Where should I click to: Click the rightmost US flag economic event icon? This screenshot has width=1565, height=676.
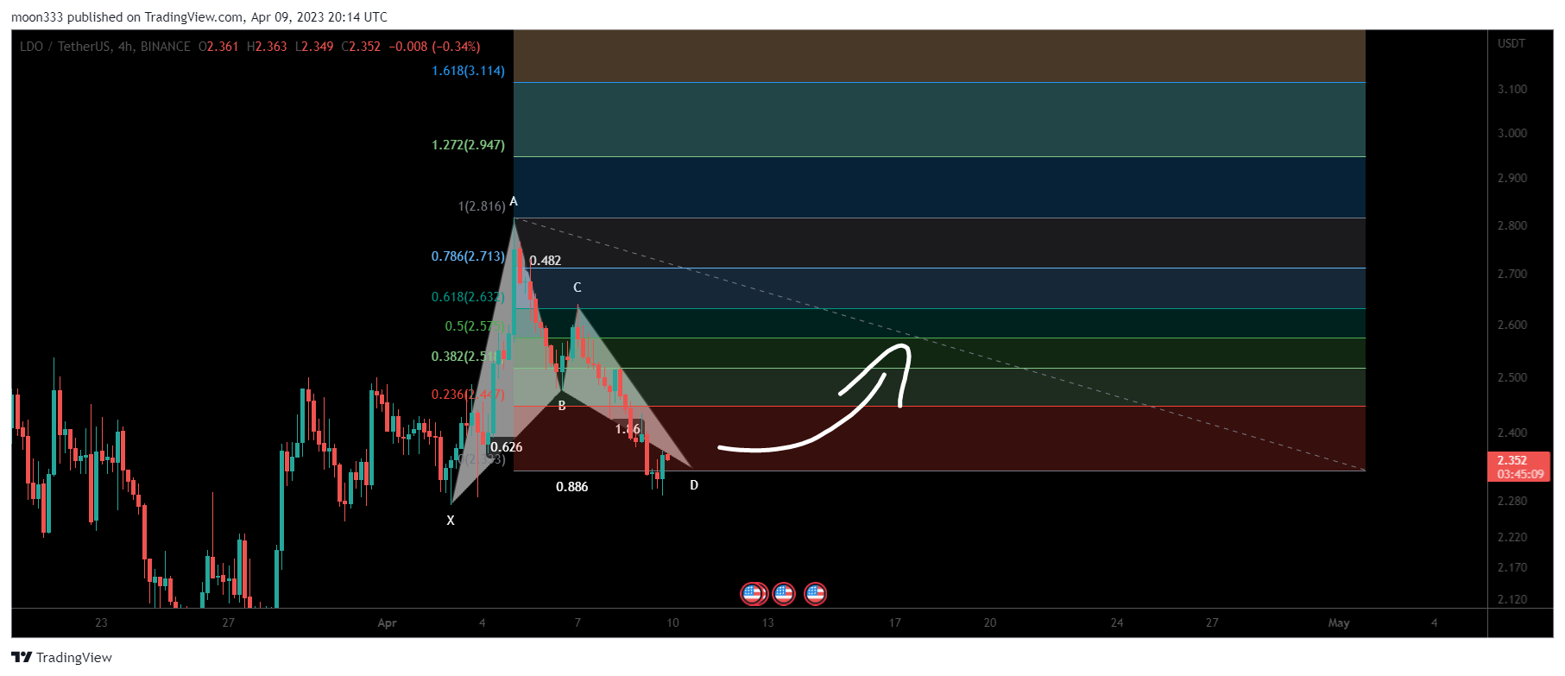(x=815, y=593)
